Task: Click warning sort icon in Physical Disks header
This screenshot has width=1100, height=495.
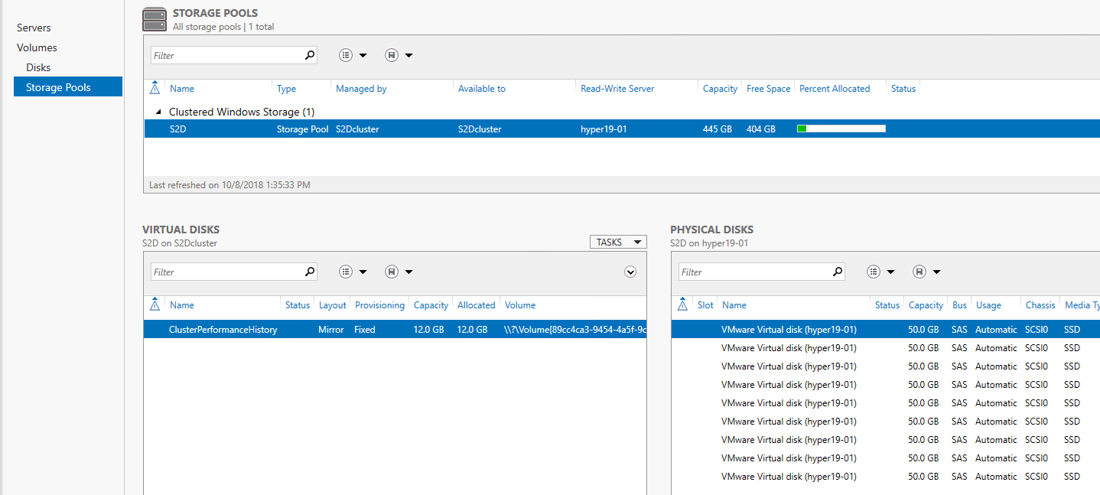Action: pos(683,304)
